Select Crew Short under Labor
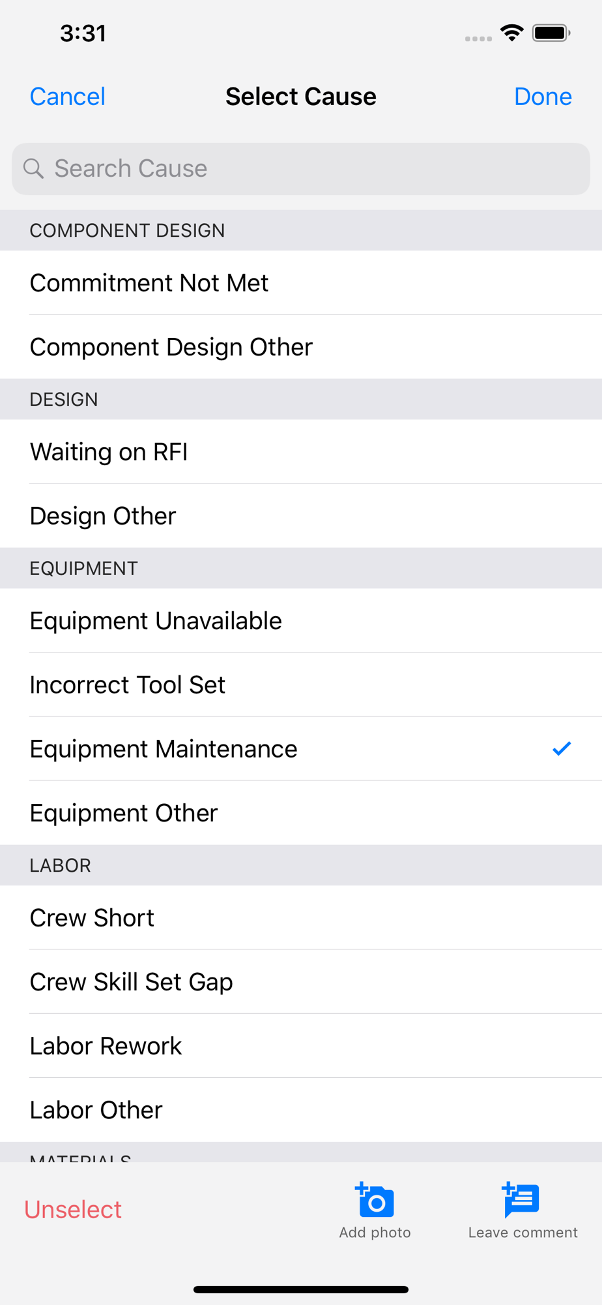Viewport: 602px width, 1305px height. tap(92, 917)
